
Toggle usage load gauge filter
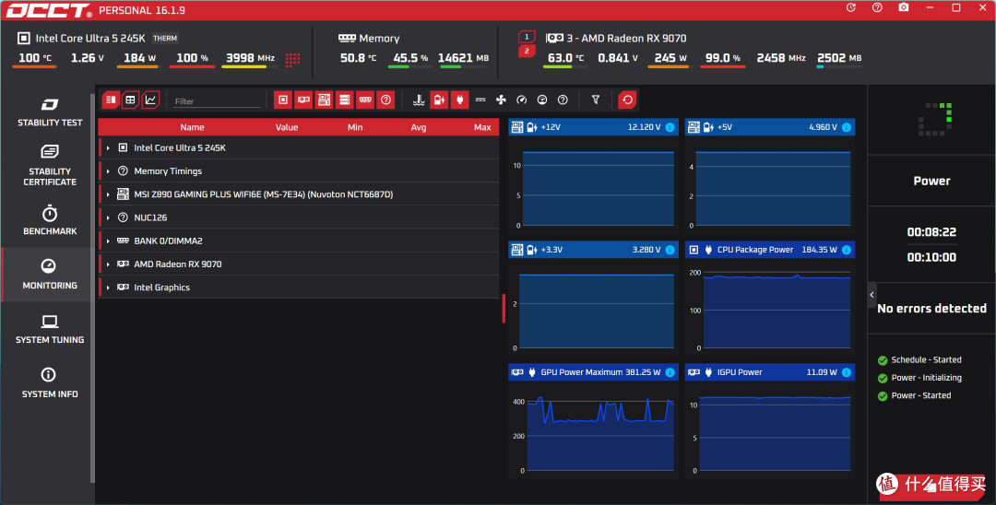pyautogui.click(x=542, y=100)
